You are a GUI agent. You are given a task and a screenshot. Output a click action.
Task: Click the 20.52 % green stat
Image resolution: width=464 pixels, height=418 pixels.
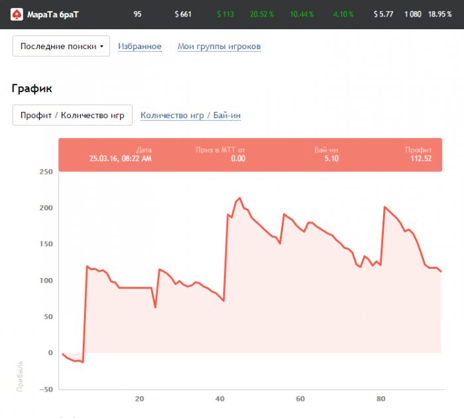(262, 14)
